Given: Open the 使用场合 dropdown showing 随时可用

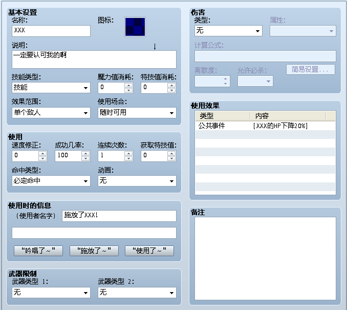Looking at the screenshot, I should pyautogui.click(x=137, y=113).
